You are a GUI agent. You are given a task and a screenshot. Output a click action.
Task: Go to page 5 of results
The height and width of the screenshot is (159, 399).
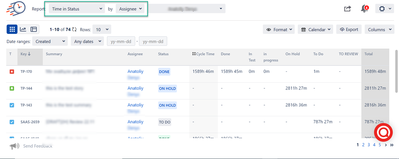pyautogui.click(x=380, y=145)
